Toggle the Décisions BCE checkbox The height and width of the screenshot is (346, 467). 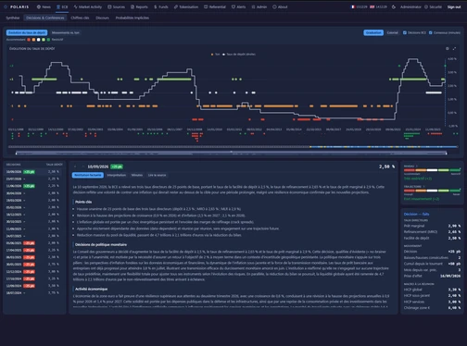(405, 32)
